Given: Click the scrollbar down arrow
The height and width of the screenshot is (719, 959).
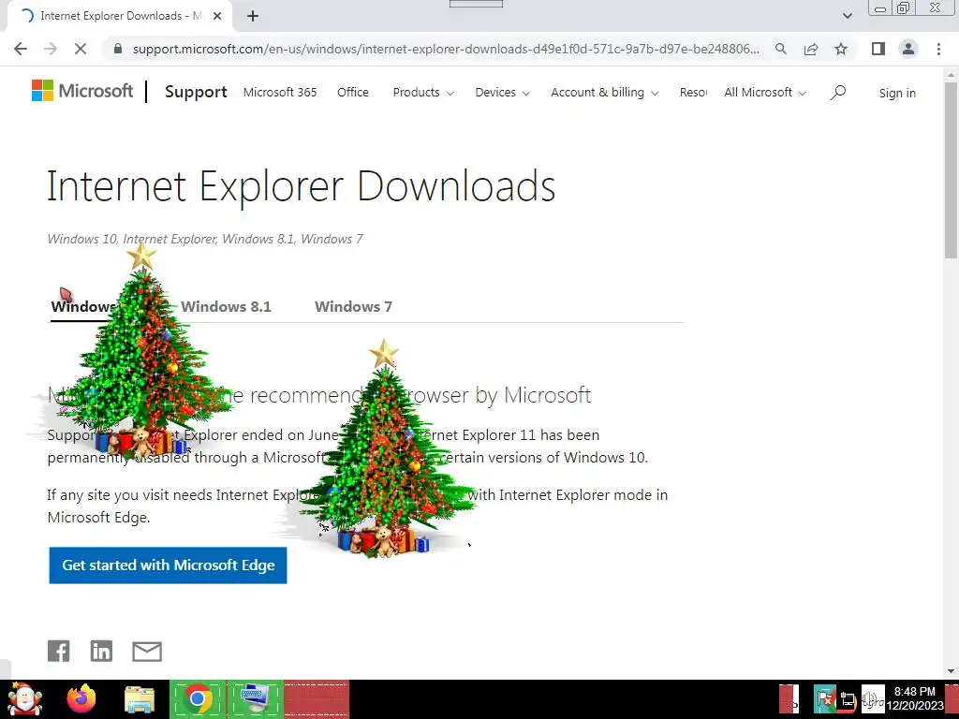Looking at the screenshot, I should click(x=951, y=670).
